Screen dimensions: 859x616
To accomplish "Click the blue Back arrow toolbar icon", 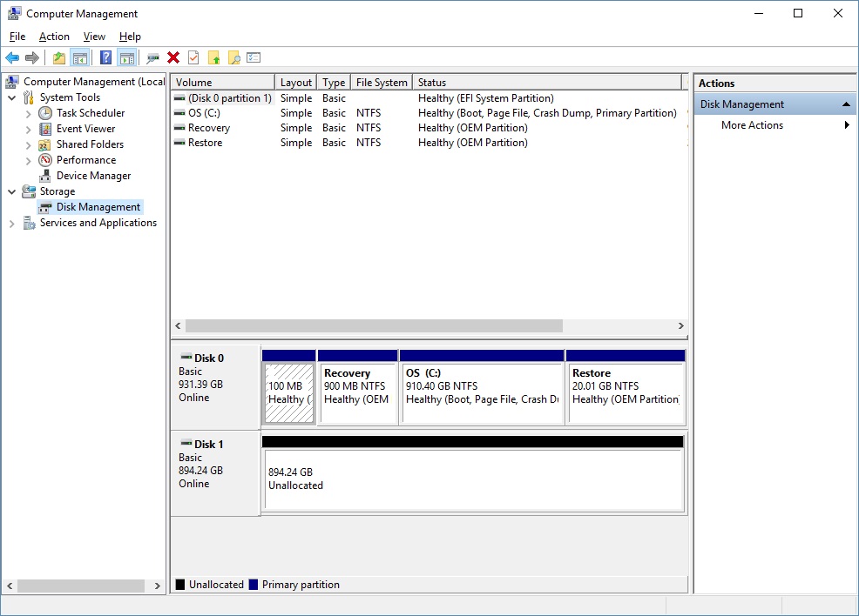I will [x=12, y=57].
